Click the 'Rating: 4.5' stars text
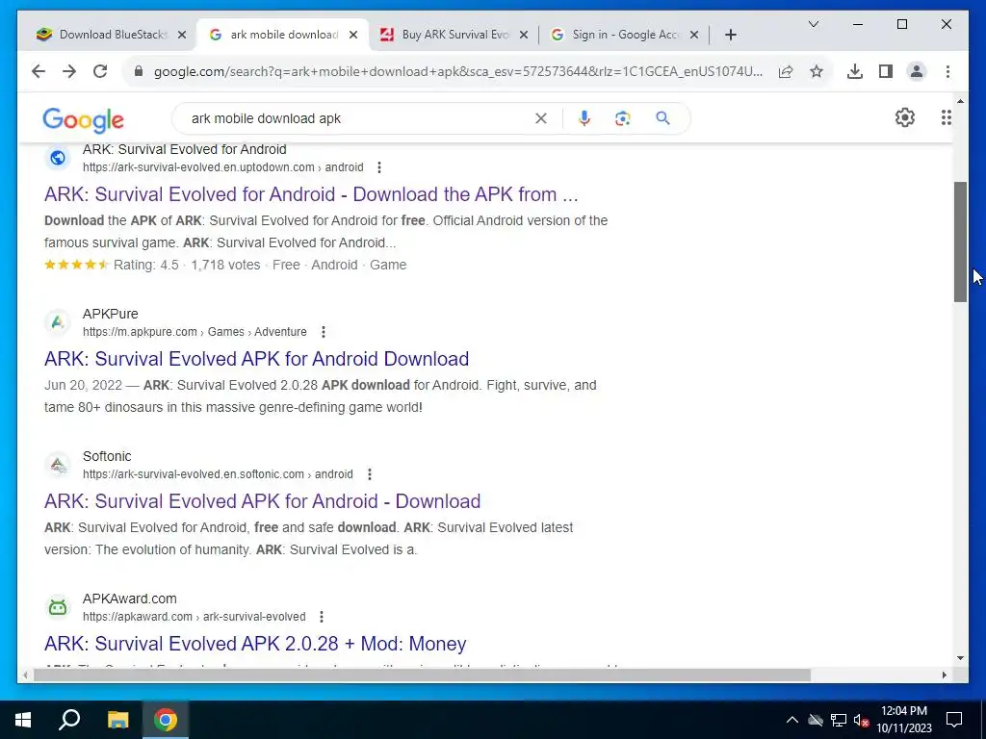This screenshot has width=986, height=739. pos(112,266)
